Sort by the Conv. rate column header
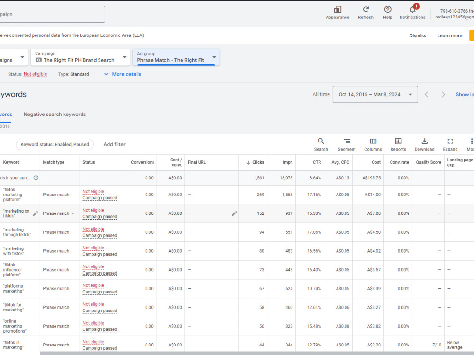The image size is (474, 355). coord(399,162)
